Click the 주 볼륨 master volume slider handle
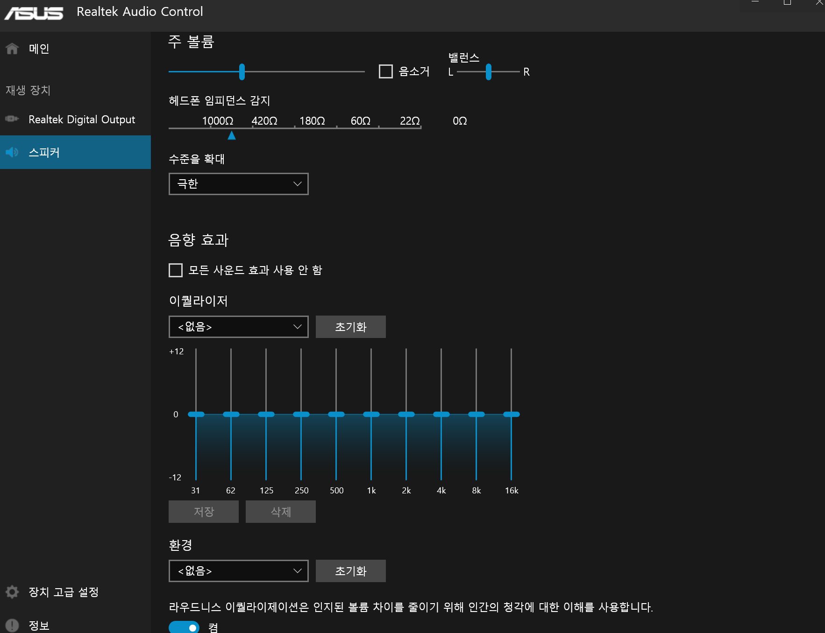The width and height of the screenshot is (825, 633). [242, 72]
